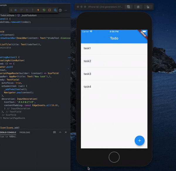The width and height of the screenshot is (176, 171).
Task: Click the Carrier label in the status bar
Action: pyautogui.click(x=85, y=31)
